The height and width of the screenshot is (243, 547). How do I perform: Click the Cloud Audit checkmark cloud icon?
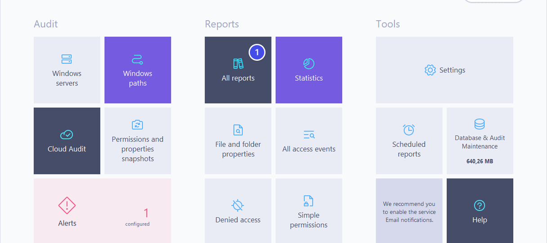(x=67, y=135)
